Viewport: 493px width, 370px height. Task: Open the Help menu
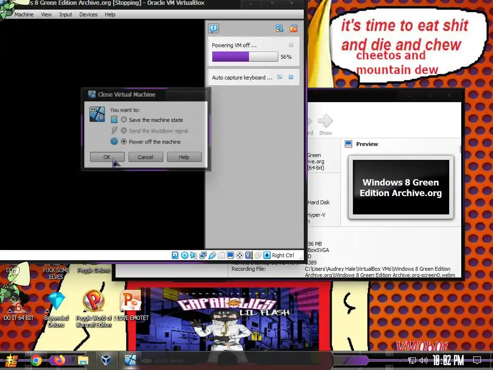point(110,14)
